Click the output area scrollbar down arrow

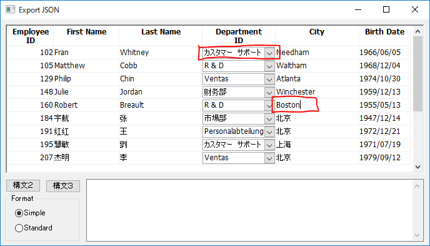417,235
